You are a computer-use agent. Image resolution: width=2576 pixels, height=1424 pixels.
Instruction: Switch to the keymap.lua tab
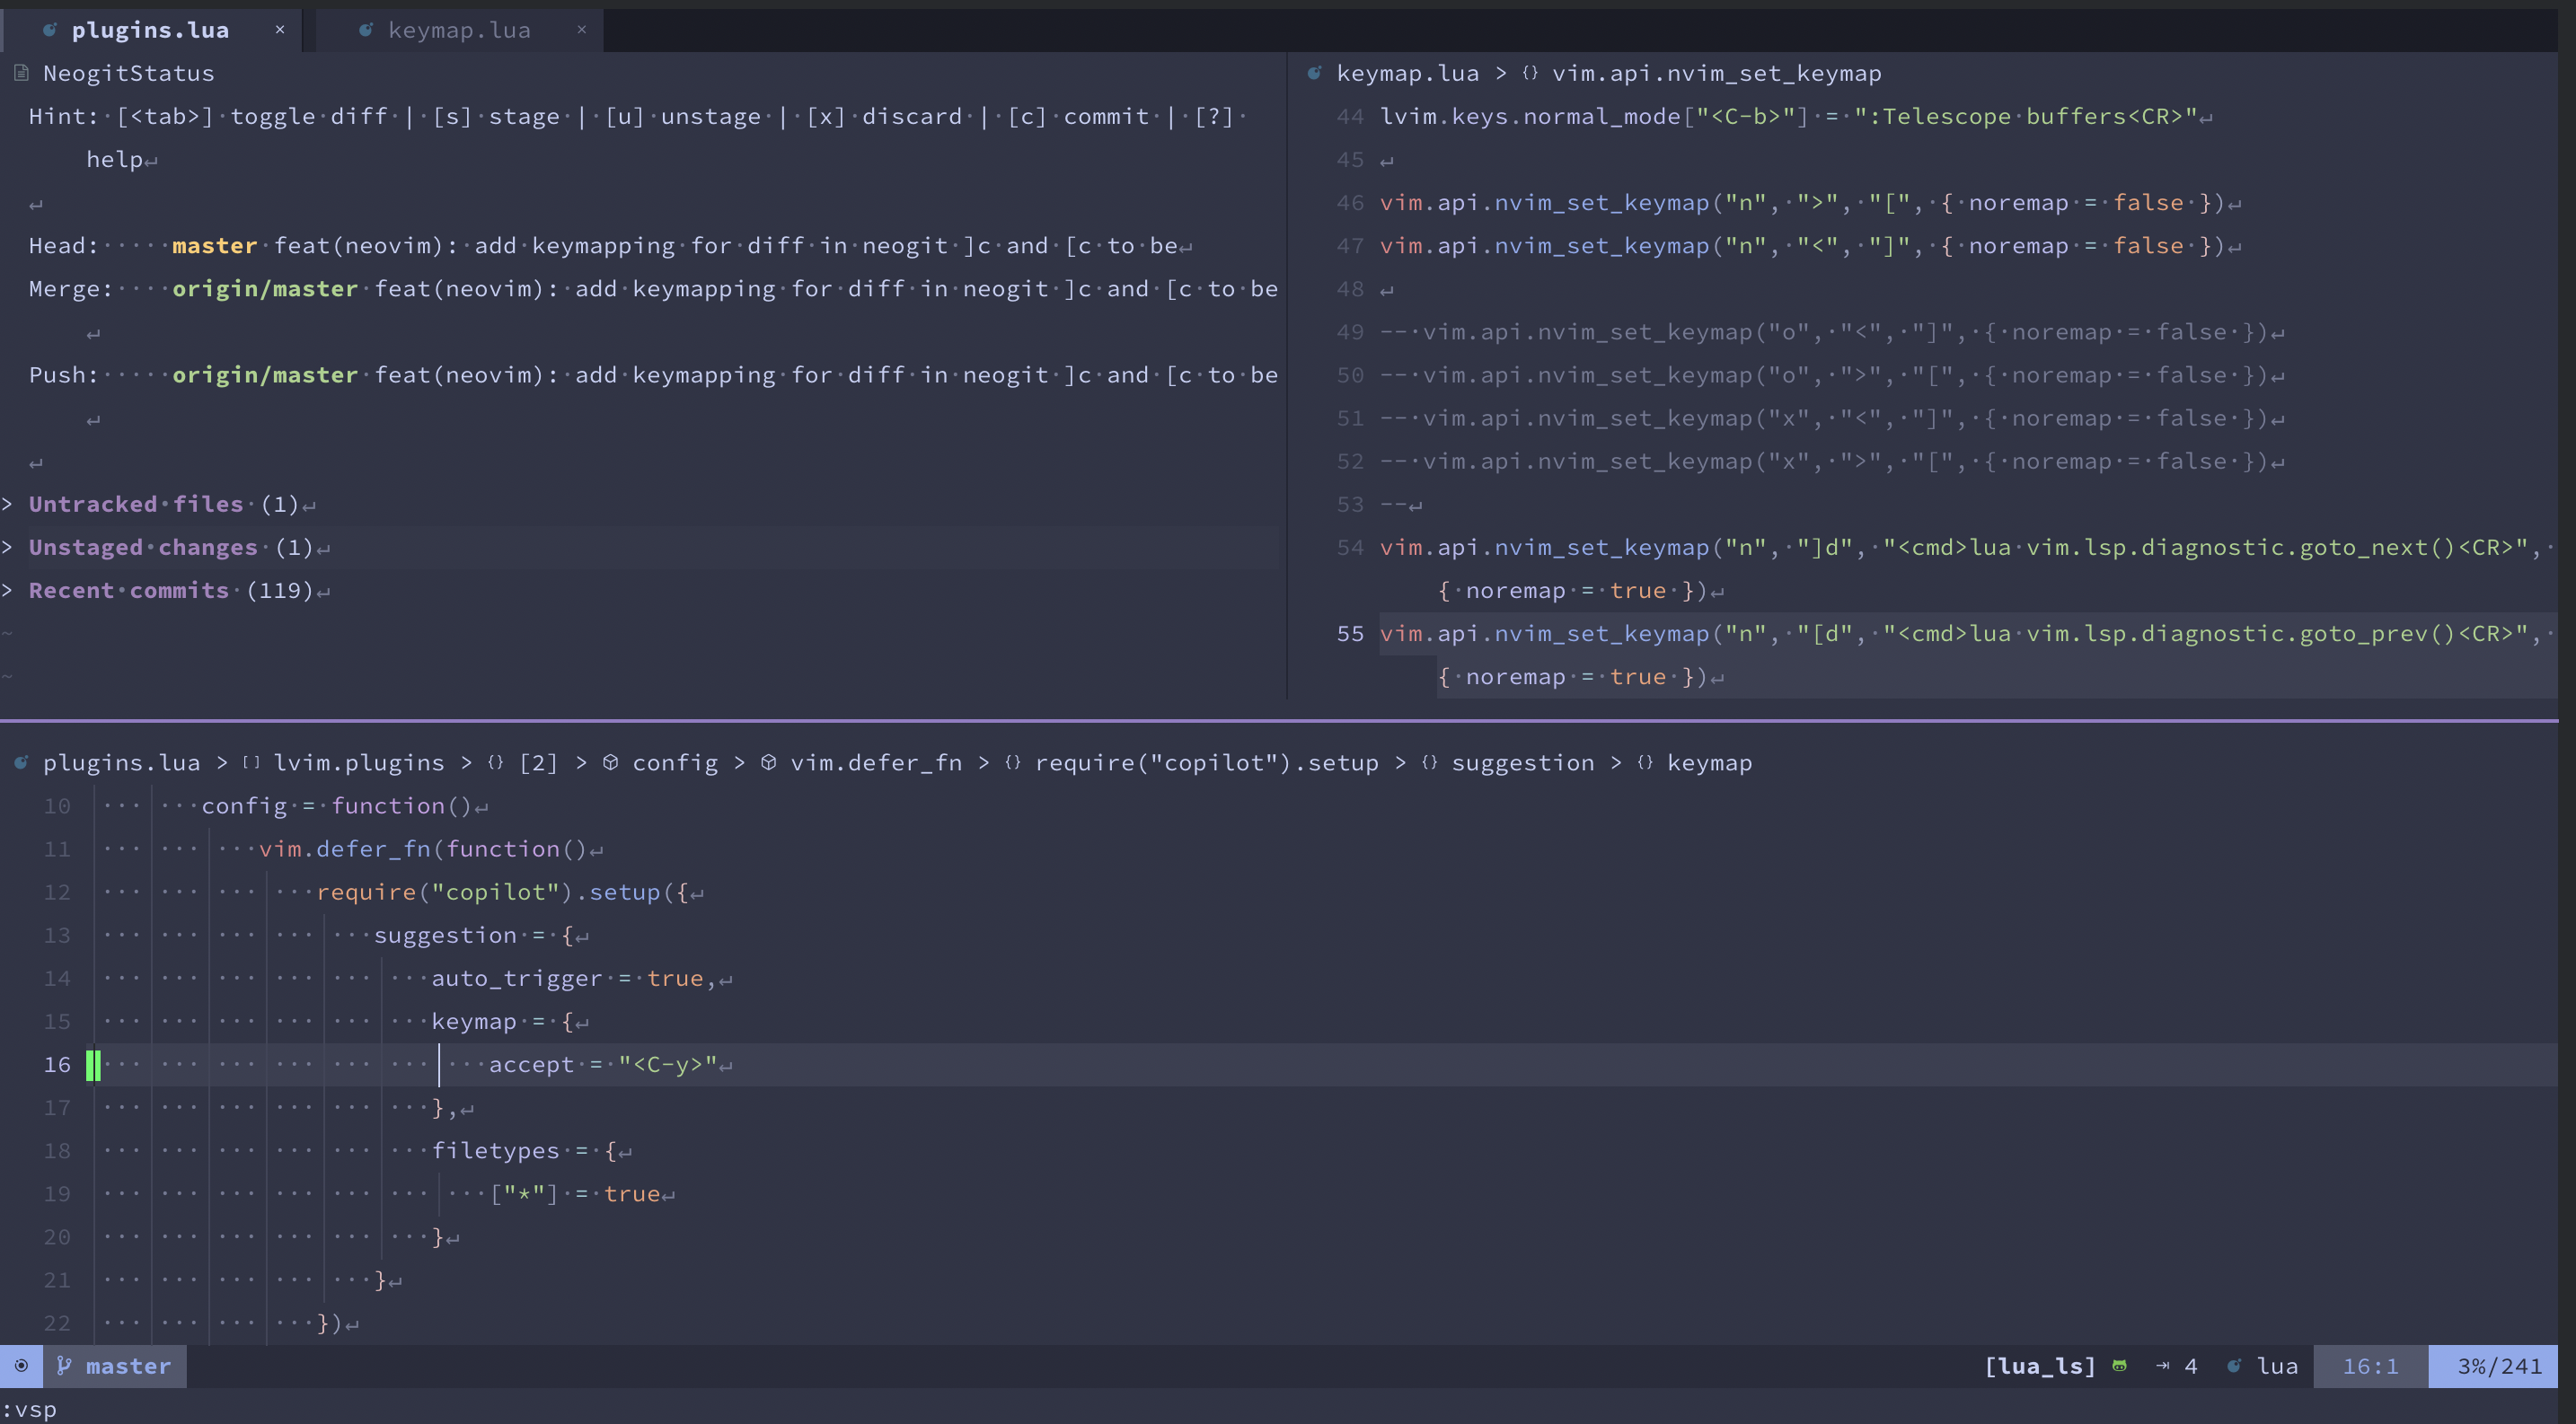[x=458, y=30]
